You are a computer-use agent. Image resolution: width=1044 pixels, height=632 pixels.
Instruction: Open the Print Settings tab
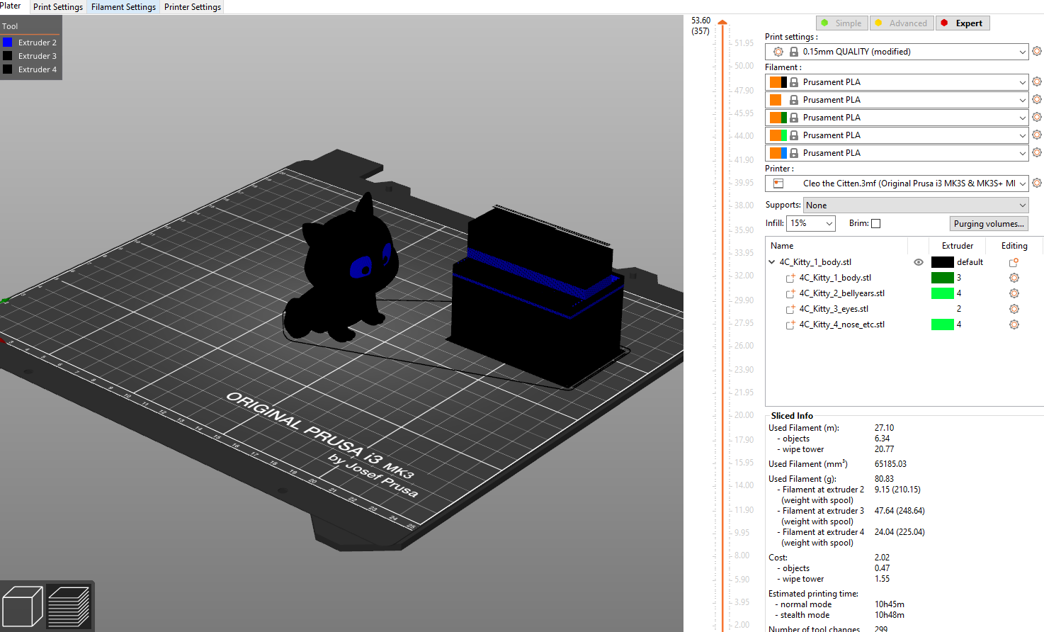point(58,7)
